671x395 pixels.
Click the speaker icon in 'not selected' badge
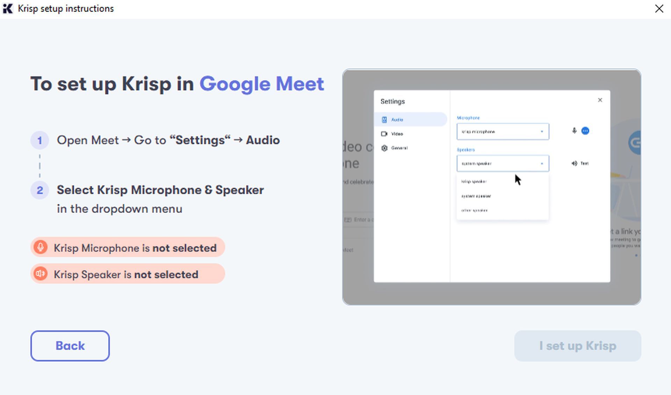pos(41,274)
